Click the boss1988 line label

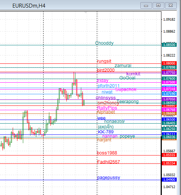tap(107, 153)
